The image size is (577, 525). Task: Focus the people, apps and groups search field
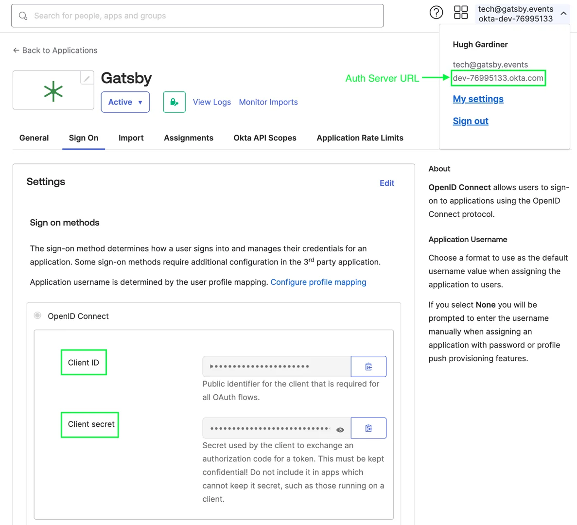click(x=197, y=16)
